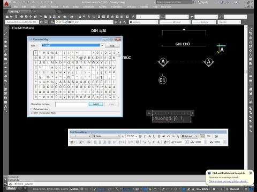
Task: Toggle underline in Text Formatting toolbar
Action: coord(154,137)
